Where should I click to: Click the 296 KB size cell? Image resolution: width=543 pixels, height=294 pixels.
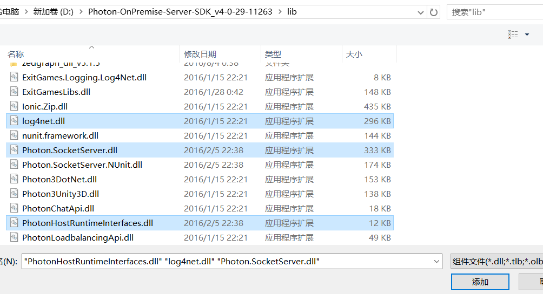(x=377, y=121)
